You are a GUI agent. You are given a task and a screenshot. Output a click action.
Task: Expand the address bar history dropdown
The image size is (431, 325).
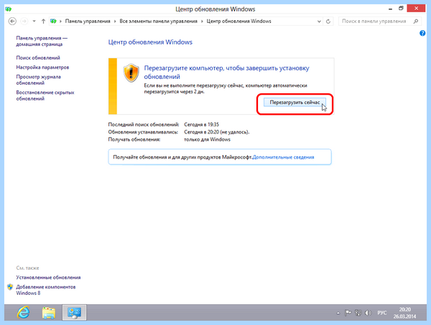coord(319,22)
